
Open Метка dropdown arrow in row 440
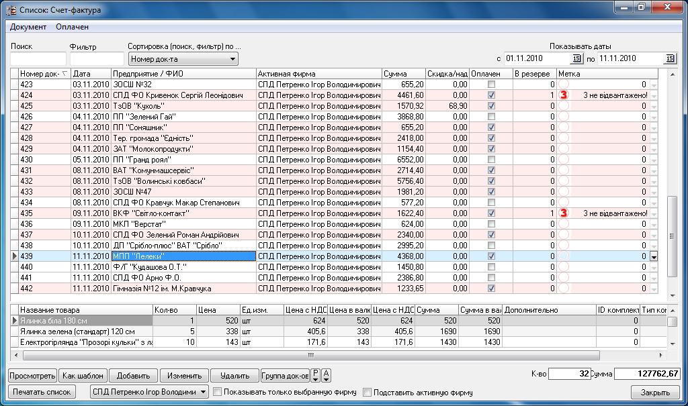pos(654,268)
